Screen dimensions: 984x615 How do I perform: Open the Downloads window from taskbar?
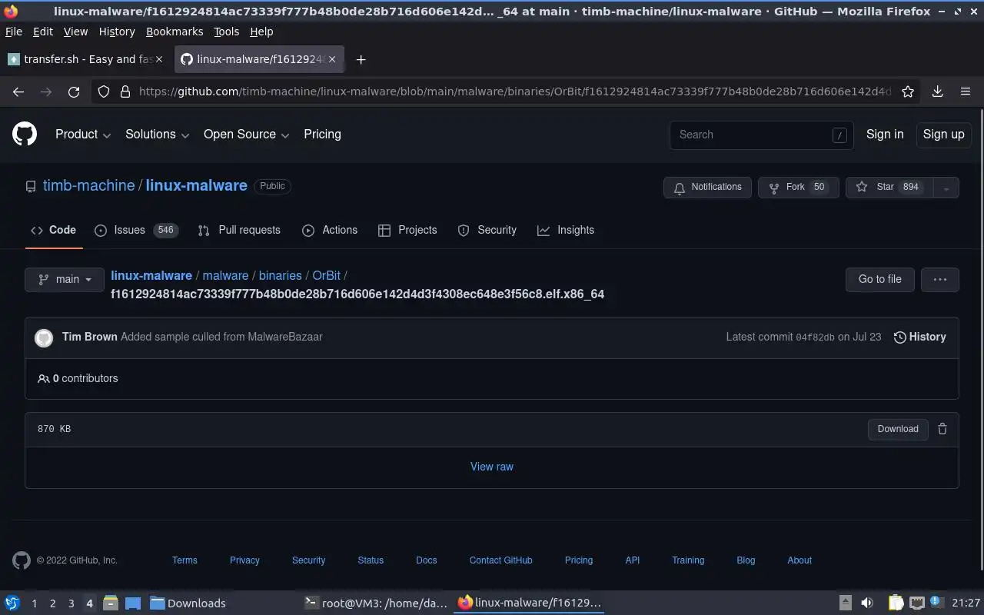click(x=188, y=603)
